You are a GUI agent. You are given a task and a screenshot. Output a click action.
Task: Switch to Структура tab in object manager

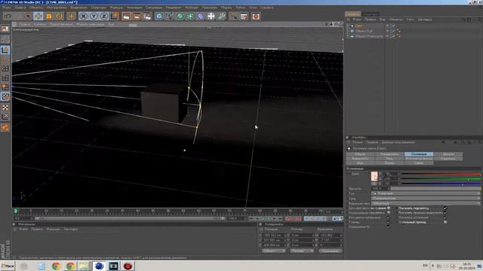pyautogui.click(x=371, y=14)
